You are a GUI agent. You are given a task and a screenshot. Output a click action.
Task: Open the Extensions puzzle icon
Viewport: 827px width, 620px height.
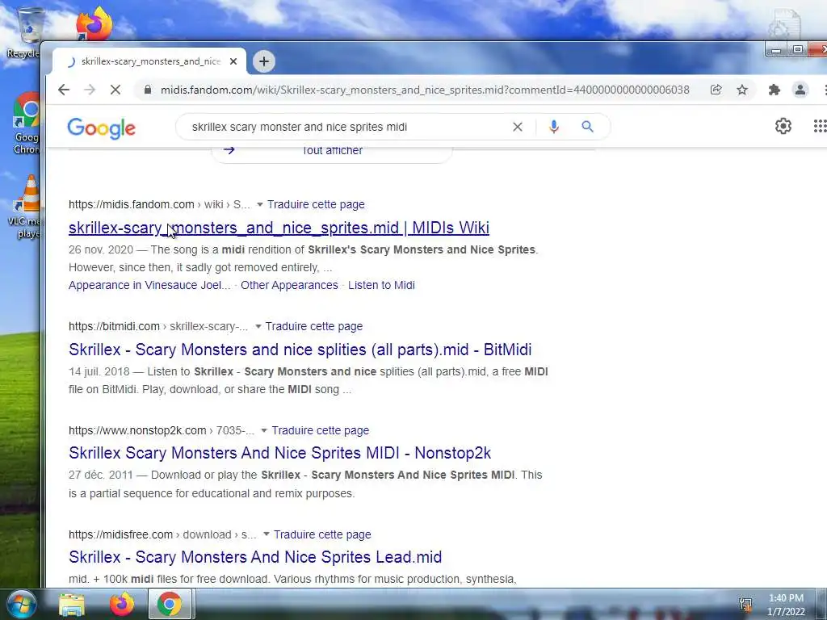[x=774, y=90]
